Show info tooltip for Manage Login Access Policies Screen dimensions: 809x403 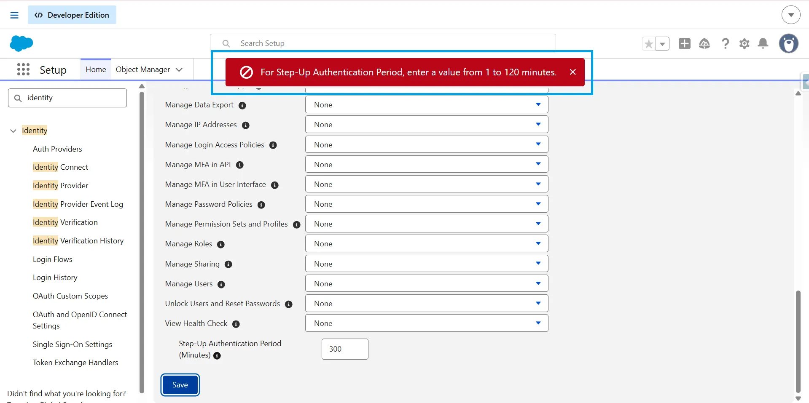[x=273, y=145]
